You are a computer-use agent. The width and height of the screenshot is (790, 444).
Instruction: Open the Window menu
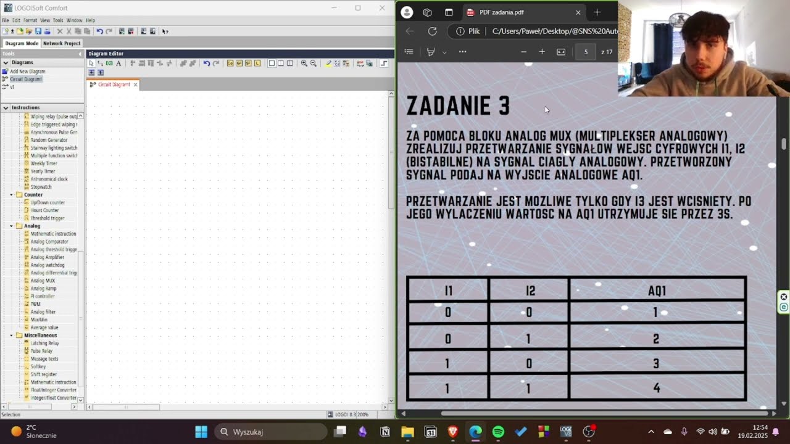pyautogui.click(x=74, y=20)
